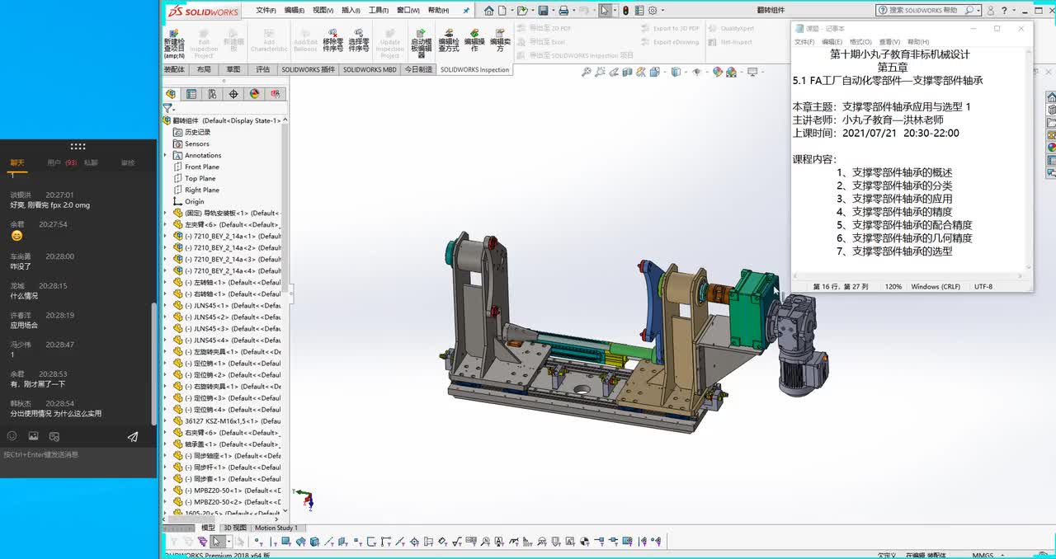The width and height of the screenshot is (1056, 559).
Task: Click the Open file icon
Action: pyautogui.click(x=521, y=11)
